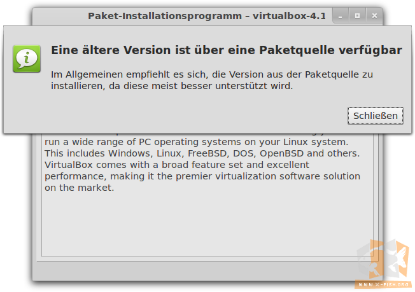Click the word 'verfügbar' in the dialog heading
Screen dimensions: 415x292
click(370, 50)
